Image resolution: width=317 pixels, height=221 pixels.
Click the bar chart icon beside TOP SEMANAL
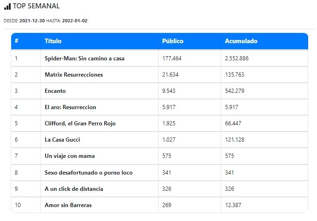(7, 6)
